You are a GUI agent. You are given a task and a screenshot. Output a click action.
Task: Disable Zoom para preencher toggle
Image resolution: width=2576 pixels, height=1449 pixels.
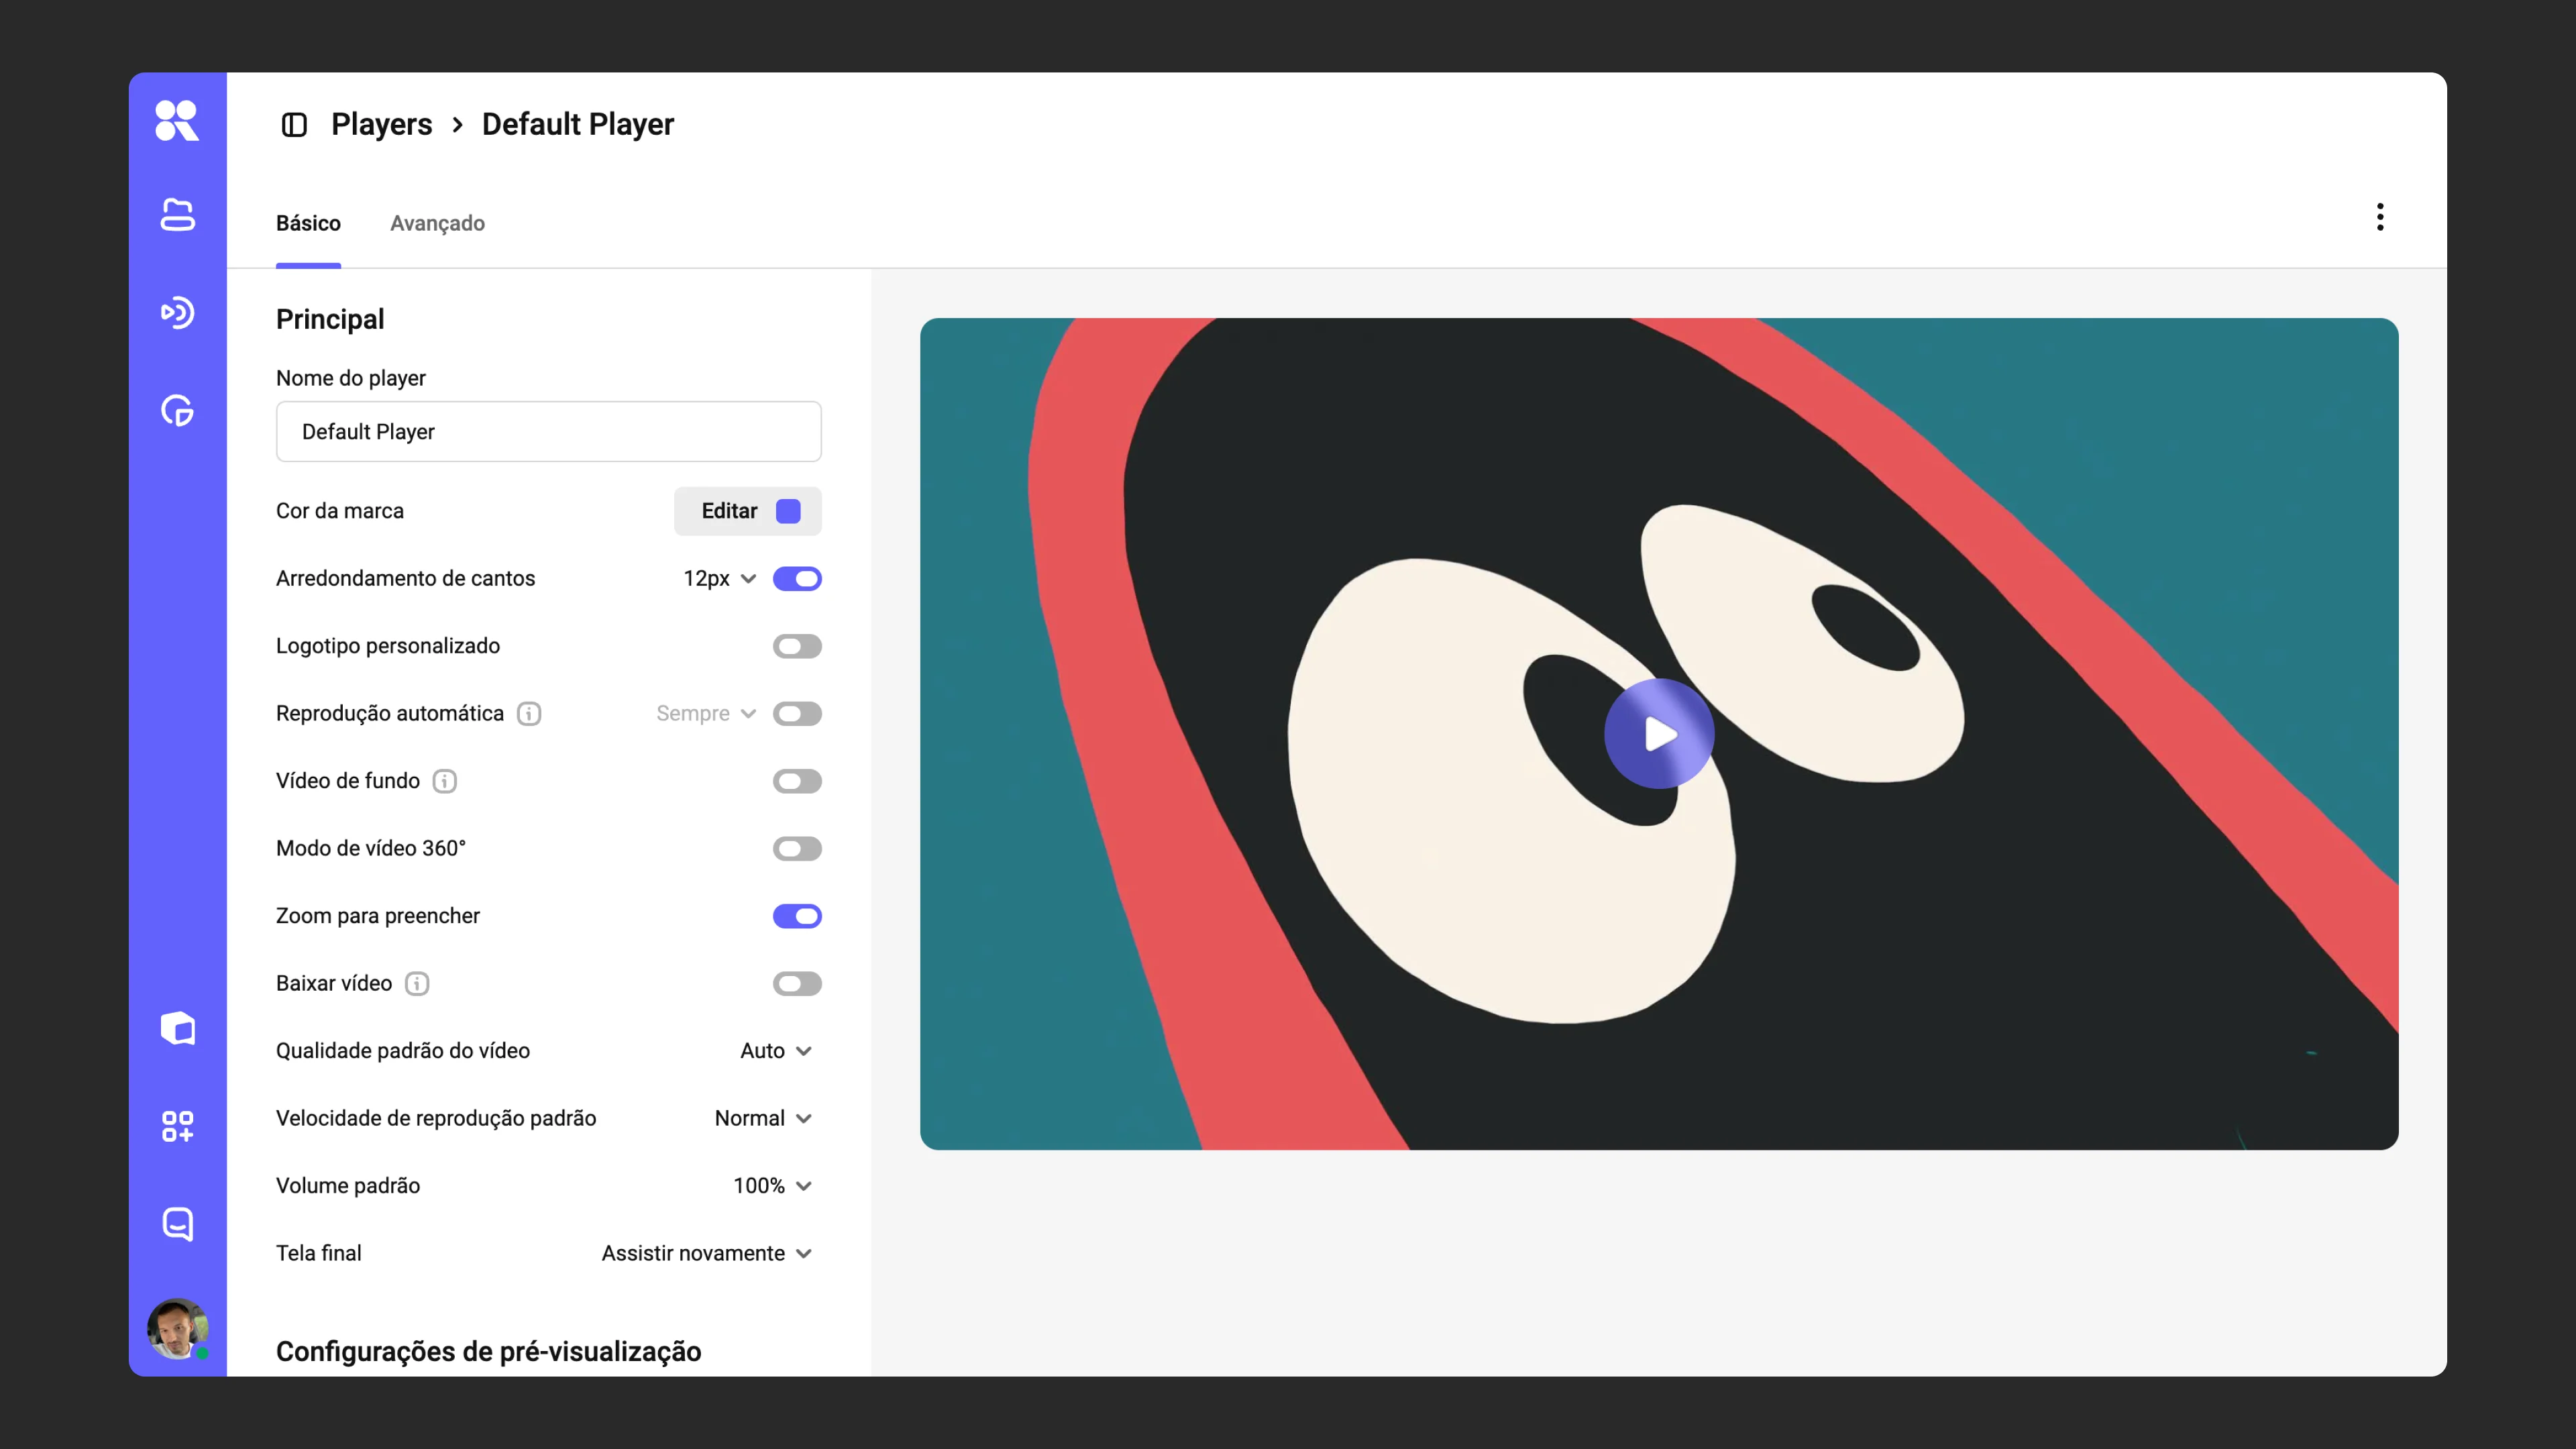797,916
